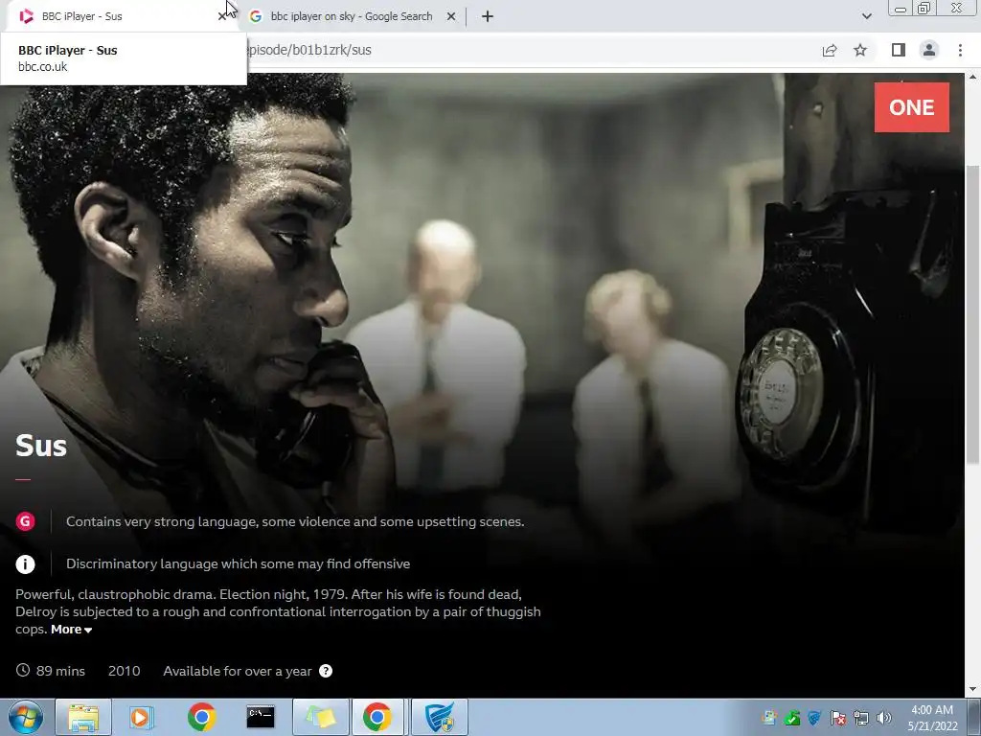Open Windows Explorer from the taskbar
Image resolution: width=981 pixels, height=736 pixels.
[x=83, y=717]
